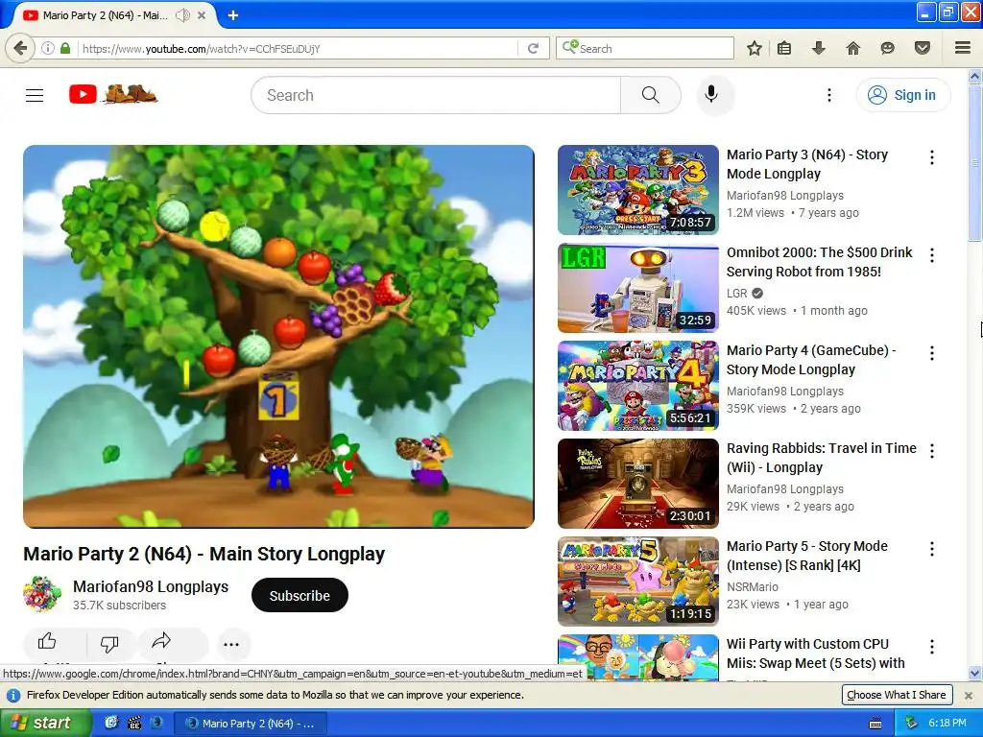Open options menu for Mario Party 3 video
The width and height of the screenshot is (983, 737).
pos(932,157)
